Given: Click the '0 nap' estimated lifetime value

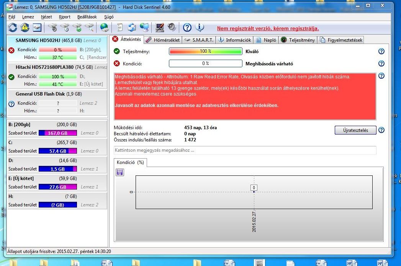Looking at the screenshot, I should click(190, 133).
